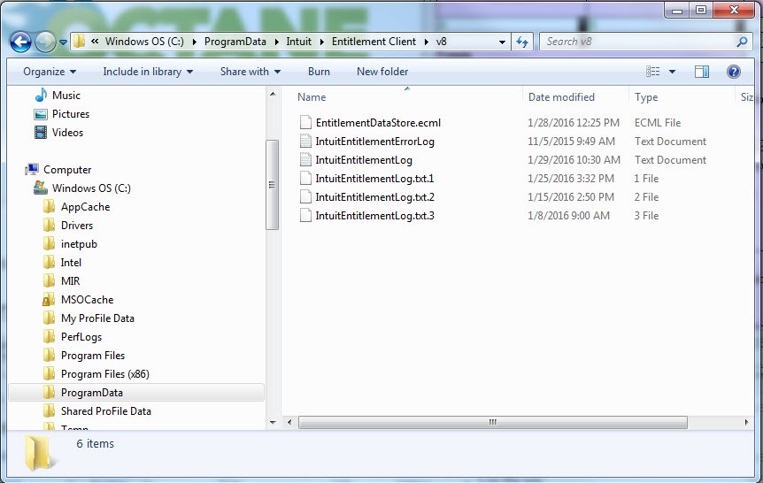Click the navigation pane vertical scrollbar thumb
The width and height of the screenshot is (763, 483).
tap(273, 185)
